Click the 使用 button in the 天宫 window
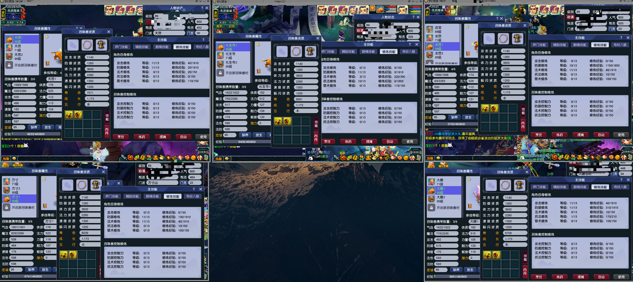The image size is (633, 282). (203, 137)
